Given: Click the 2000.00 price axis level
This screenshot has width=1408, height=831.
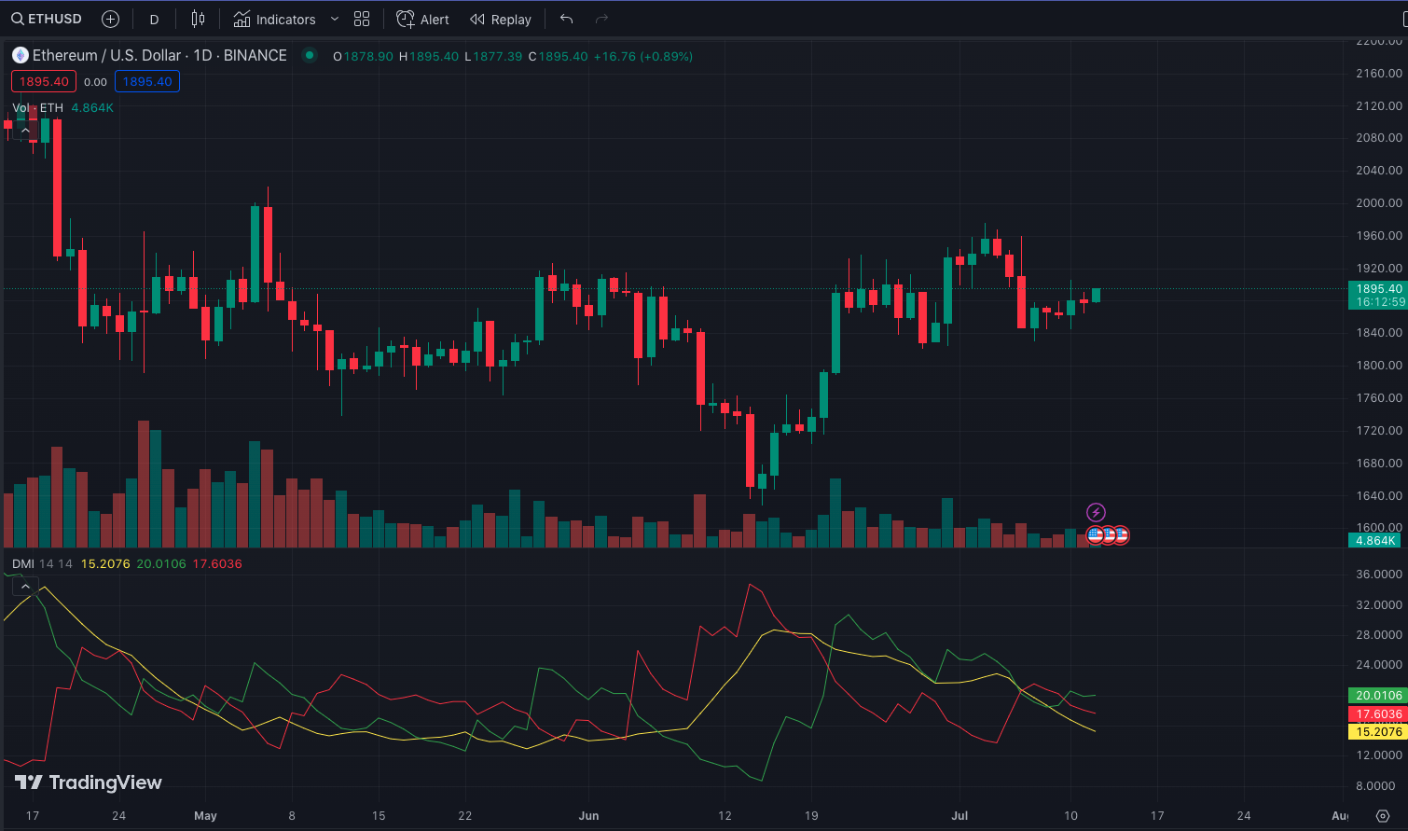Looking at the screenshot, I should pyautogui.click(x=1379, y=202).
